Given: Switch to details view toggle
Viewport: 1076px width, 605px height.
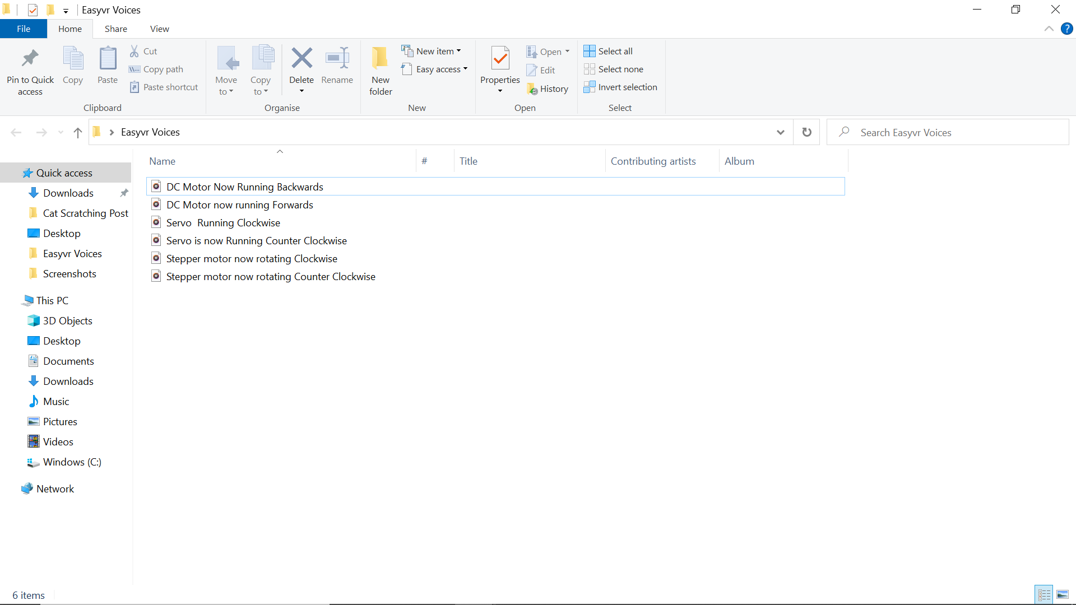Looking at the screenshot, I should click(x=1044, y=595).
